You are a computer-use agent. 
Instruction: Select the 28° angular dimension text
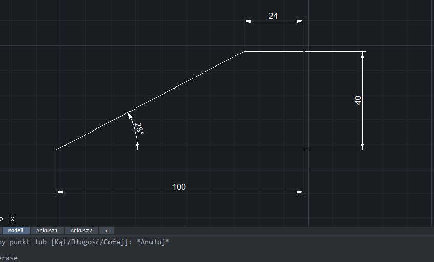139,128
